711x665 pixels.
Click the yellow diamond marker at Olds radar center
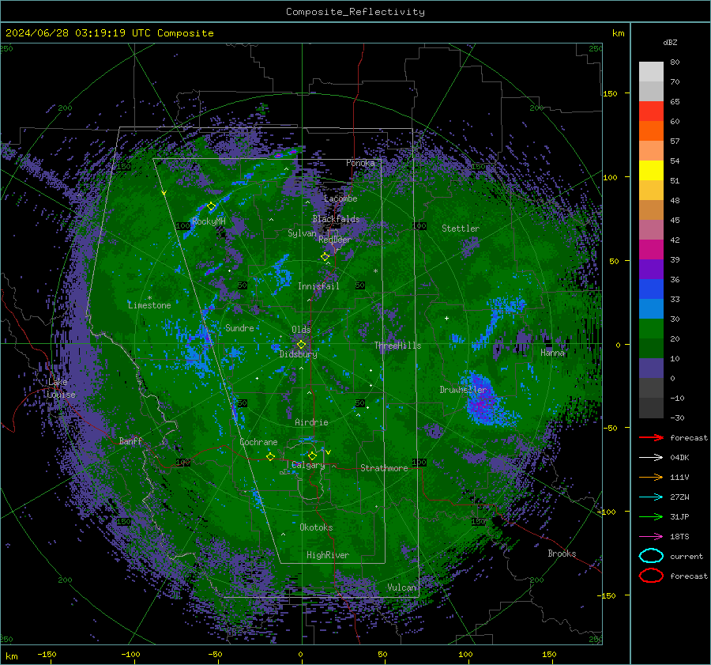coord(301,345)
